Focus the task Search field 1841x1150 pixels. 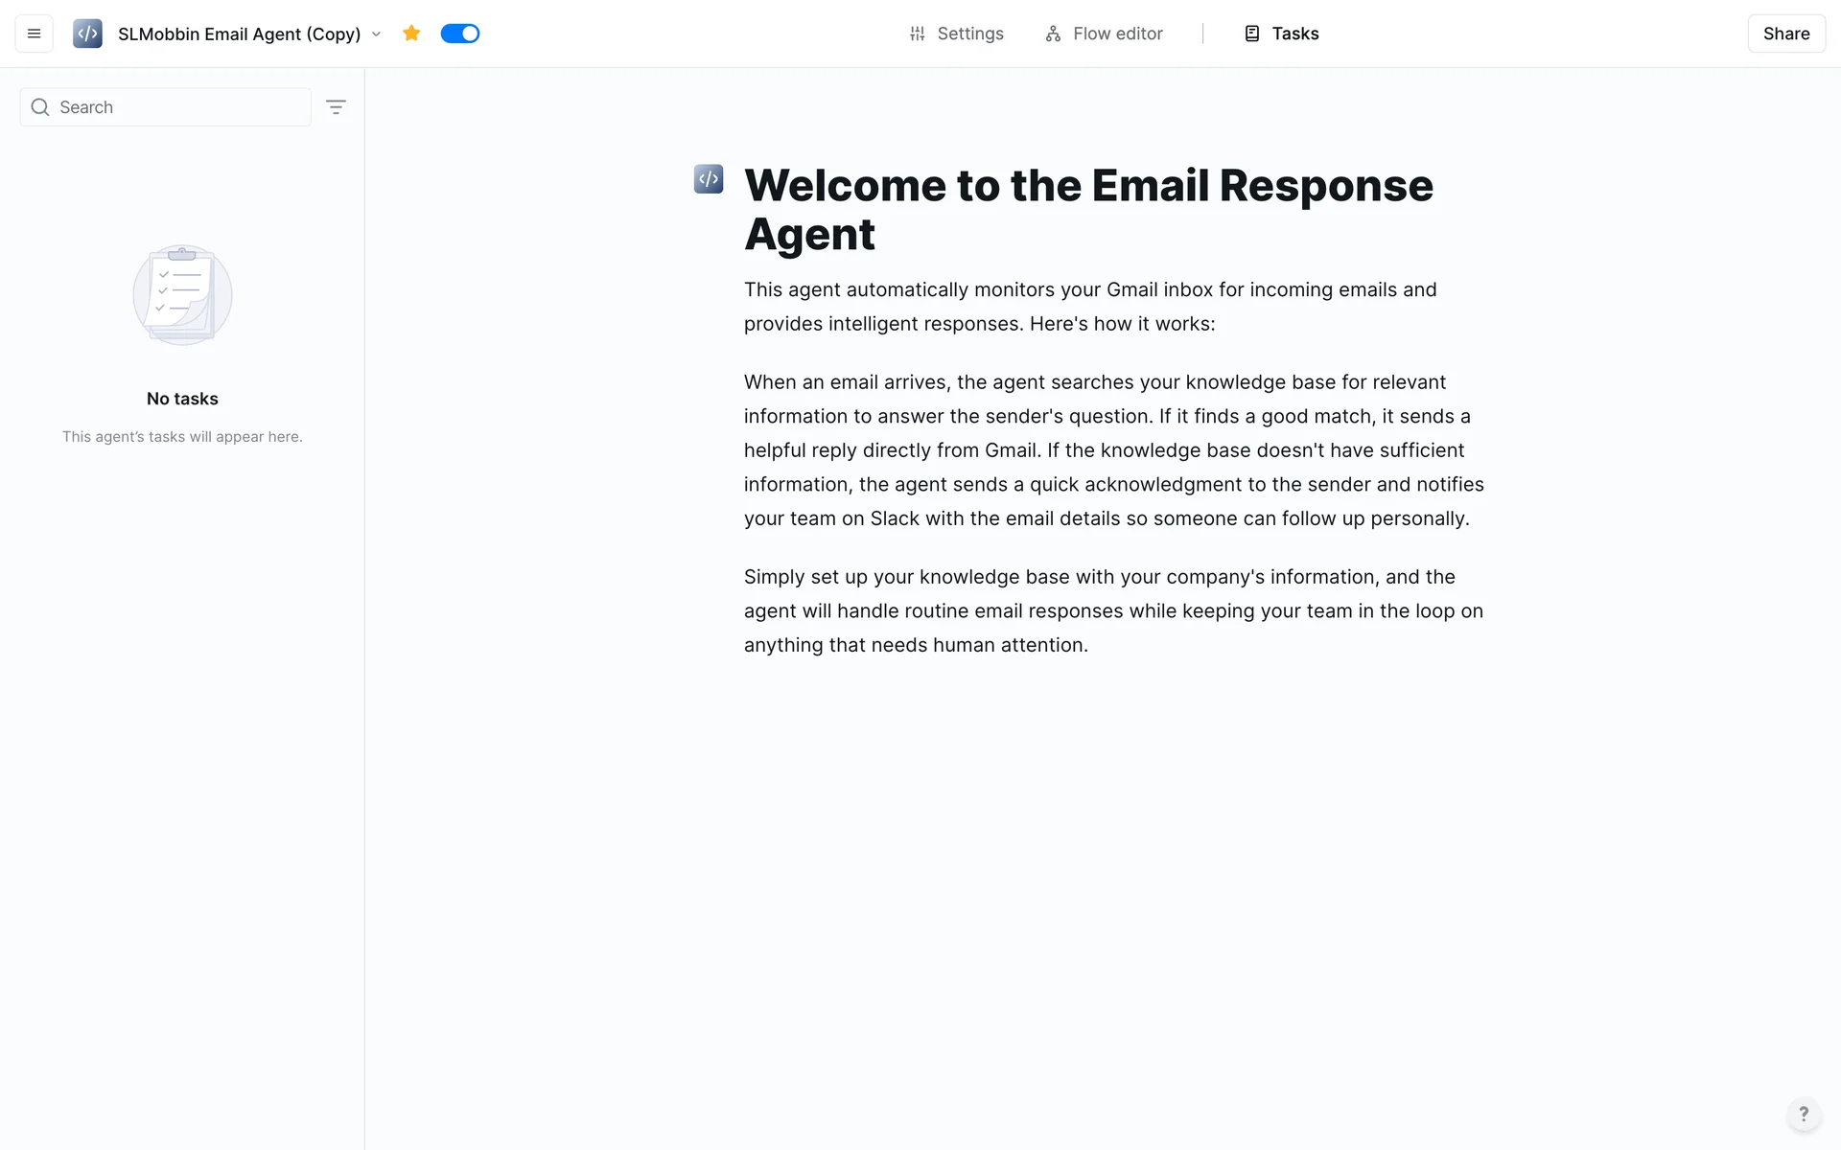pyautogui.click(x=177, y=107)
